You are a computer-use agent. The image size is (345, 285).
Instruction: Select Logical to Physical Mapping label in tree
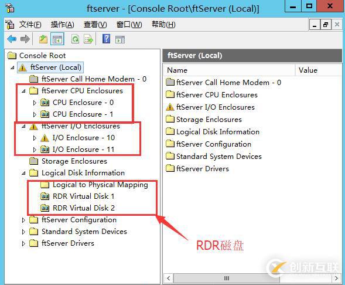[x=100, y=185]
